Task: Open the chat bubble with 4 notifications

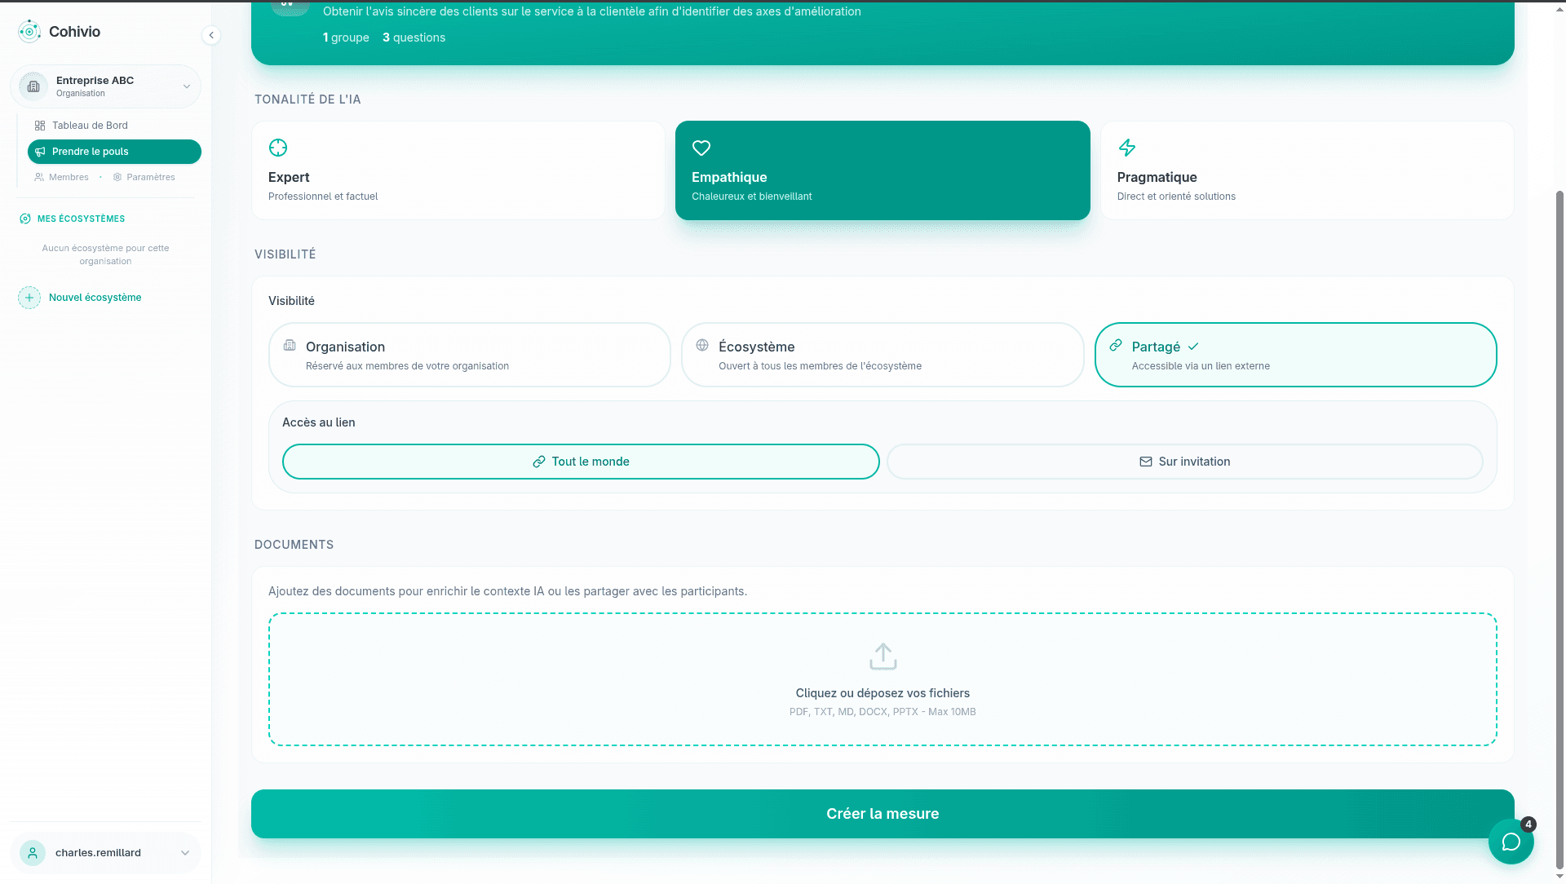Action: (x=1511, y=842)
